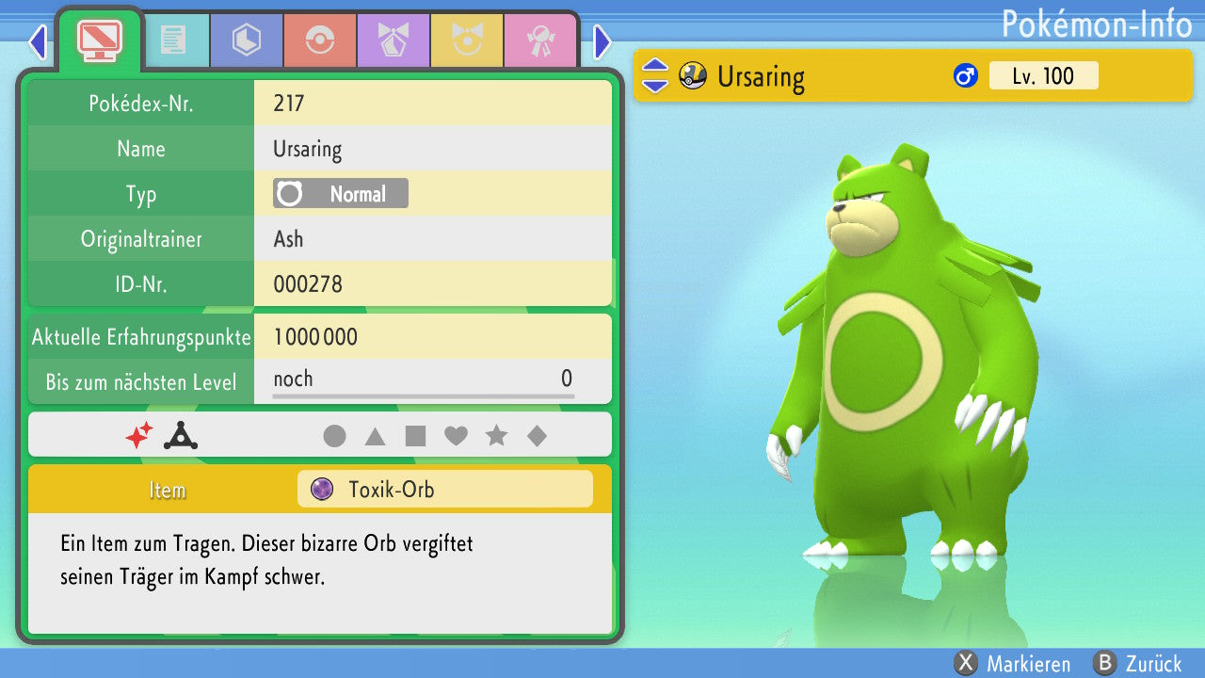The height and width of the screenshot is (678, 1205).
Task: Toggle the square marking
Action: (x=415, y=436)
